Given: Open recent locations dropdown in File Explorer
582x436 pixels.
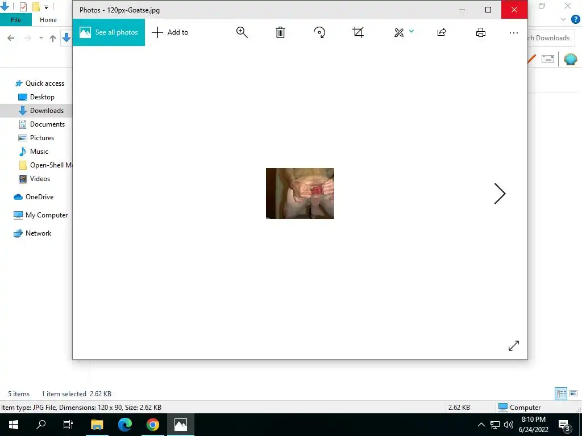Looking at the screenshot, I should [x=41, y=38].
